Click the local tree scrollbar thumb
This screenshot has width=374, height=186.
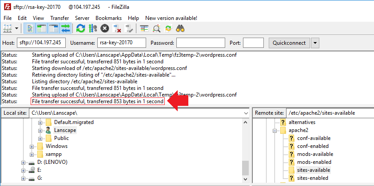pyautogui.click(x=246, y=168)
